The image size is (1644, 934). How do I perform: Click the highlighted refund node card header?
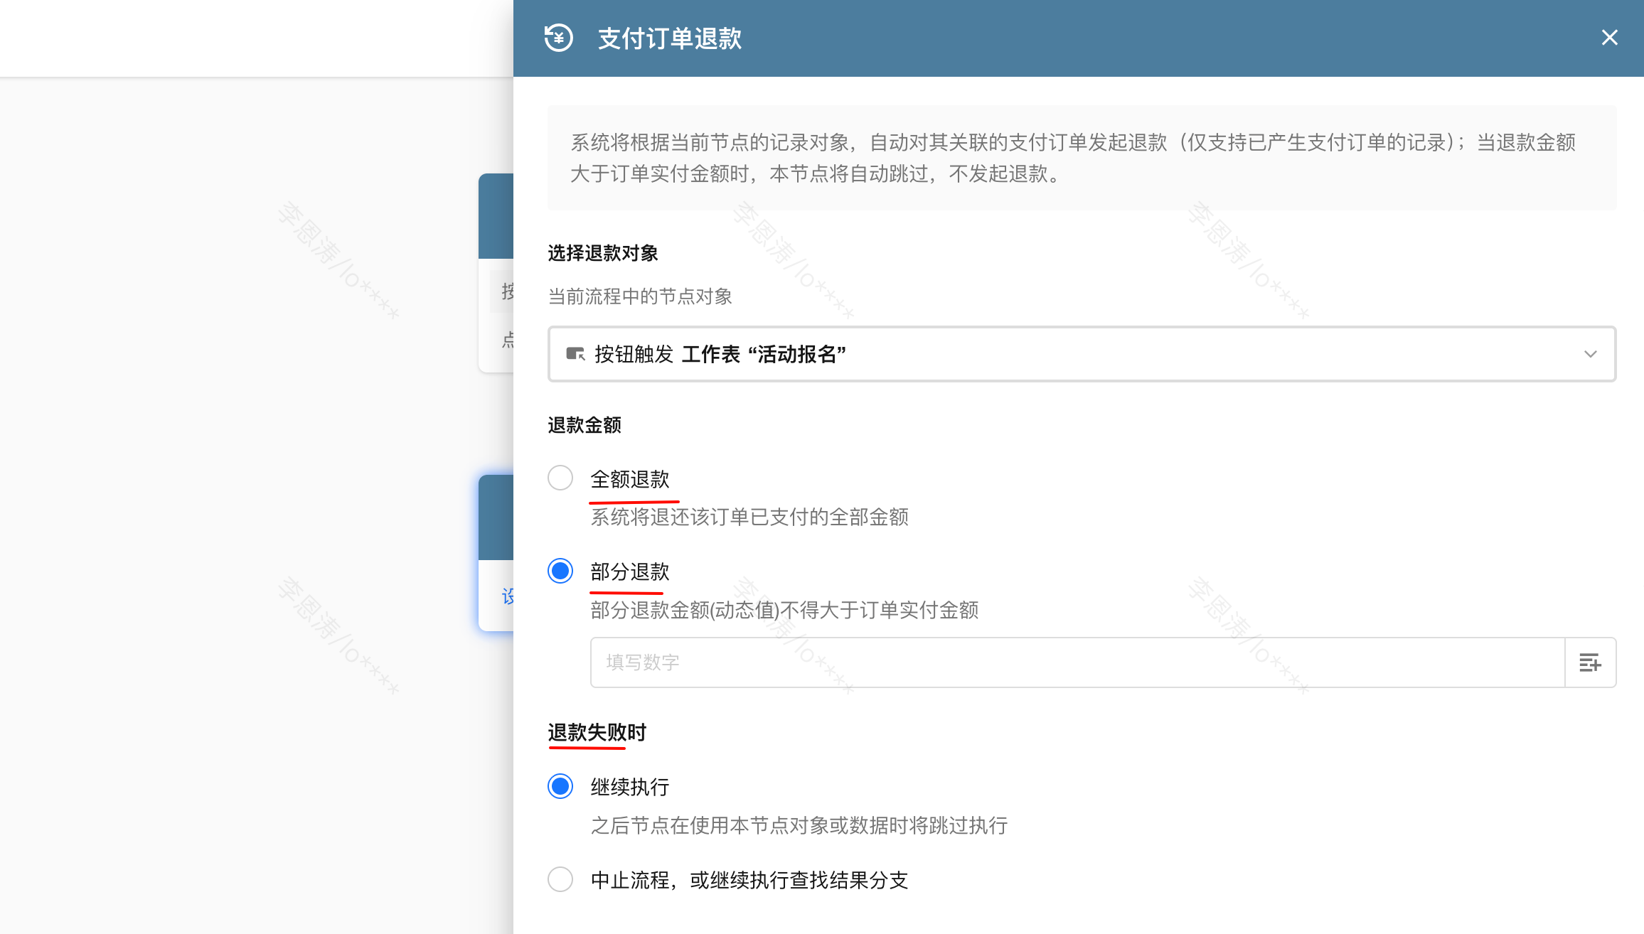pos(496,517)
